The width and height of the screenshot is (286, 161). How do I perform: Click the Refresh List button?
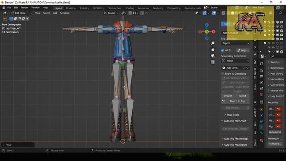click(275, 132)
